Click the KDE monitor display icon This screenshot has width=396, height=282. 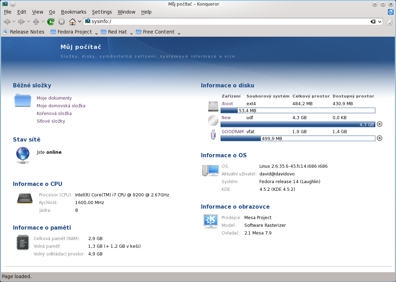click(211, 221)
